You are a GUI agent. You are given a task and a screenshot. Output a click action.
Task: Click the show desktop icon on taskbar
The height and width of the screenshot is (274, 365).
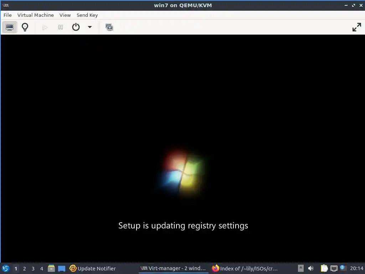[x=62, y=268]
